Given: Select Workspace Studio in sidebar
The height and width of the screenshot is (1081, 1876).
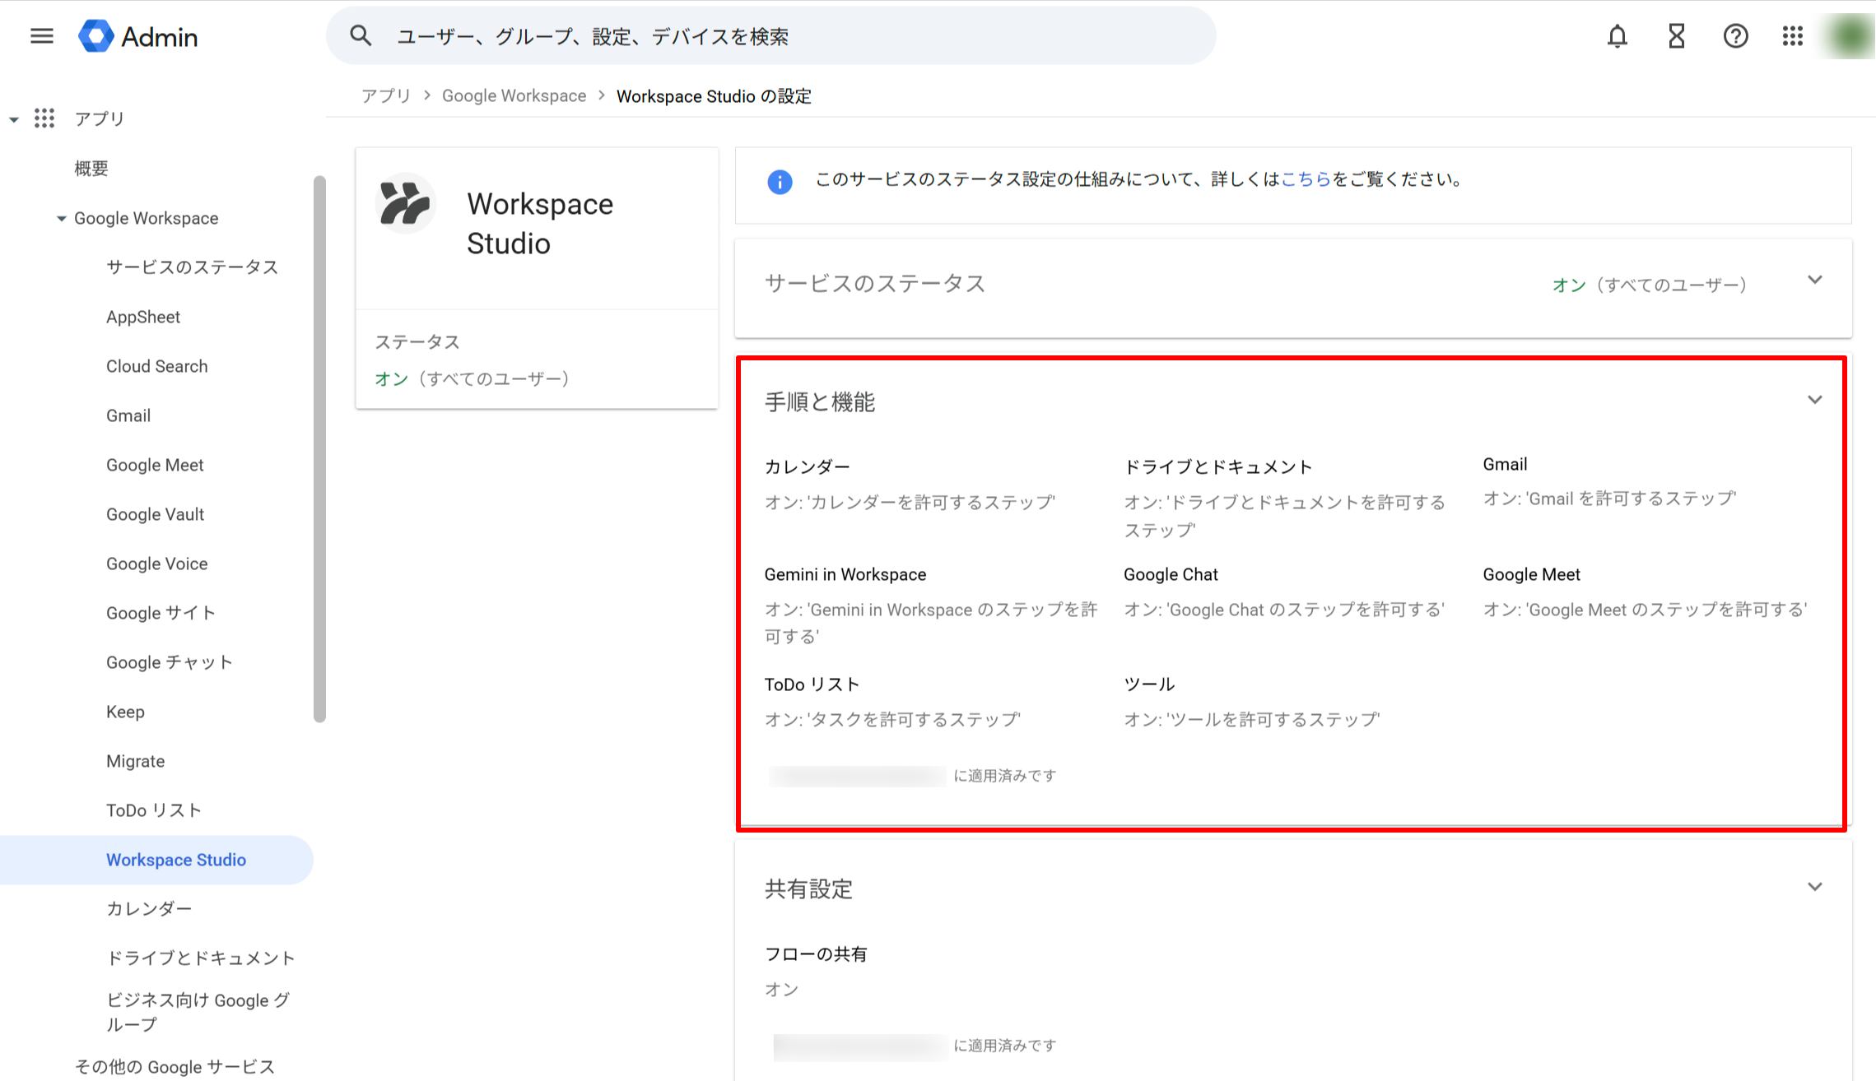Looking at the screenshot, I should (x=156, y=860).
